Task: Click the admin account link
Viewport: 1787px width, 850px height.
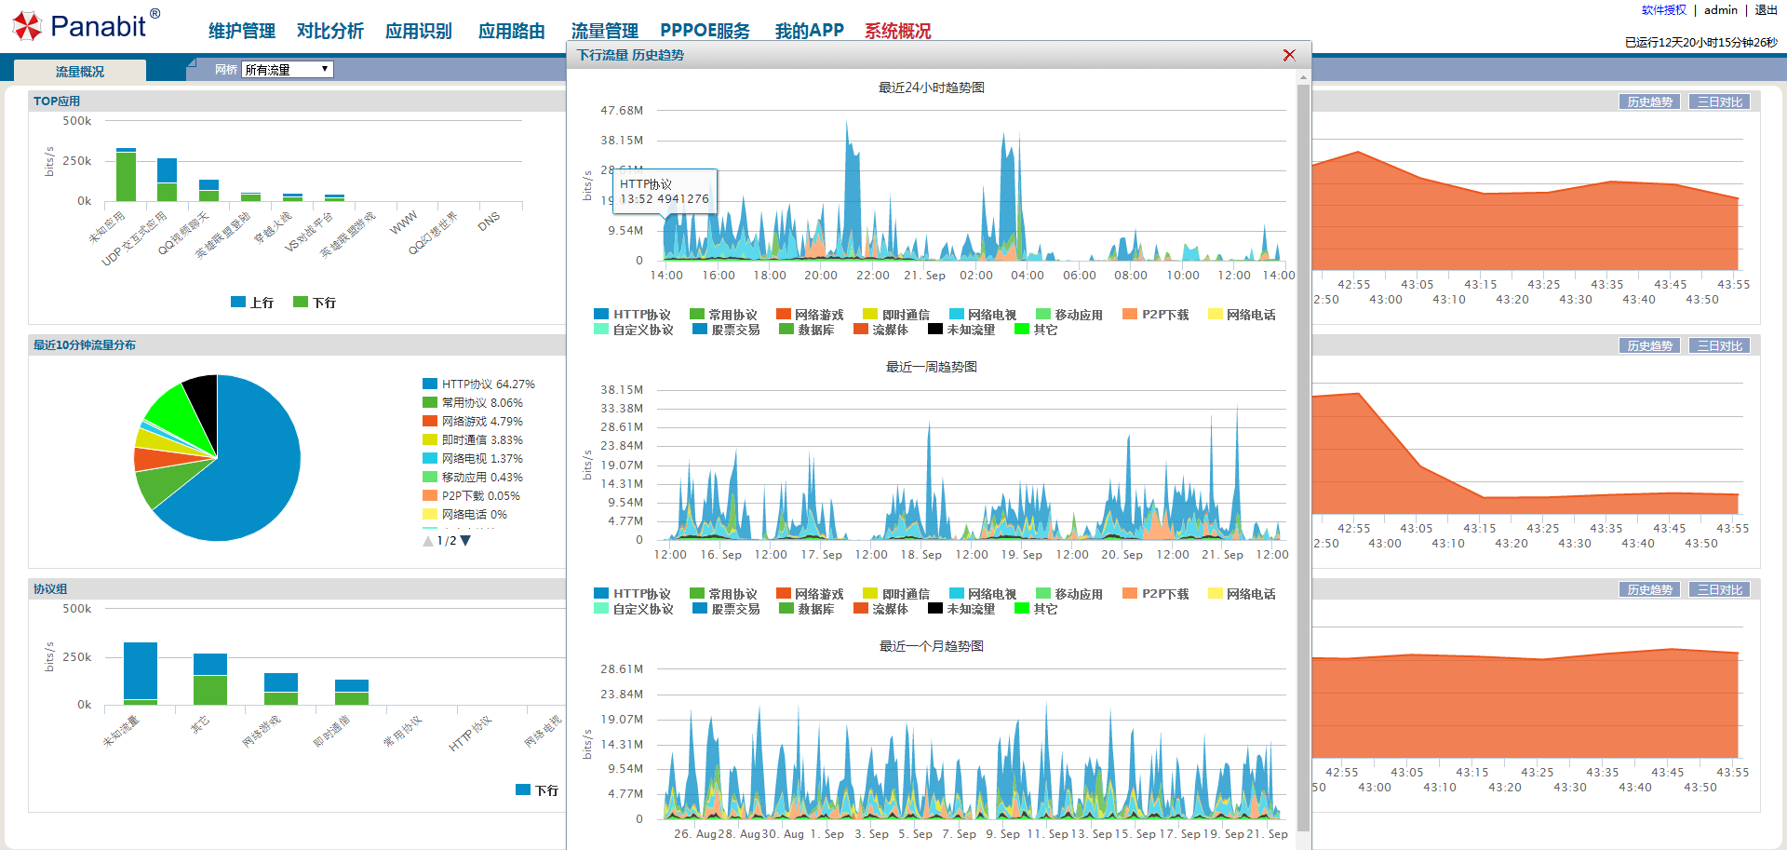Action: pos(1721,10)
